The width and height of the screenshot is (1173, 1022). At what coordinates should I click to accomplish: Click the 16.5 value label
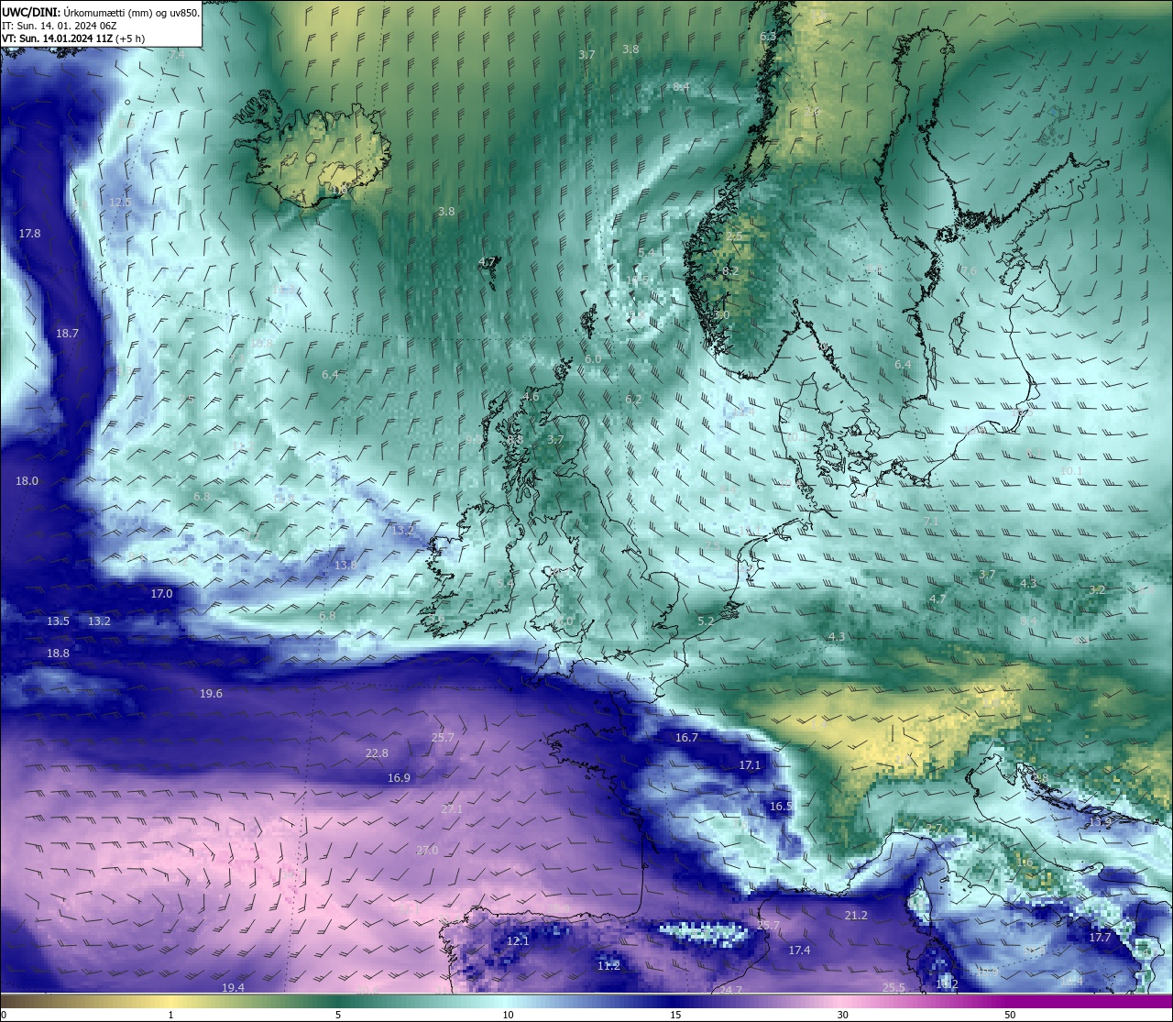pyautogui.click(x=781, y=807)
